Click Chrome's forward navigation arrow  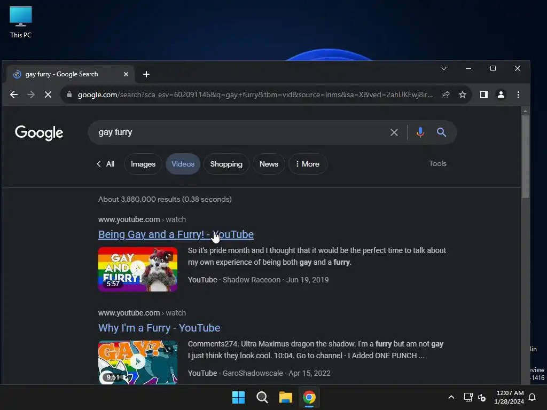(x=31, y=94)
